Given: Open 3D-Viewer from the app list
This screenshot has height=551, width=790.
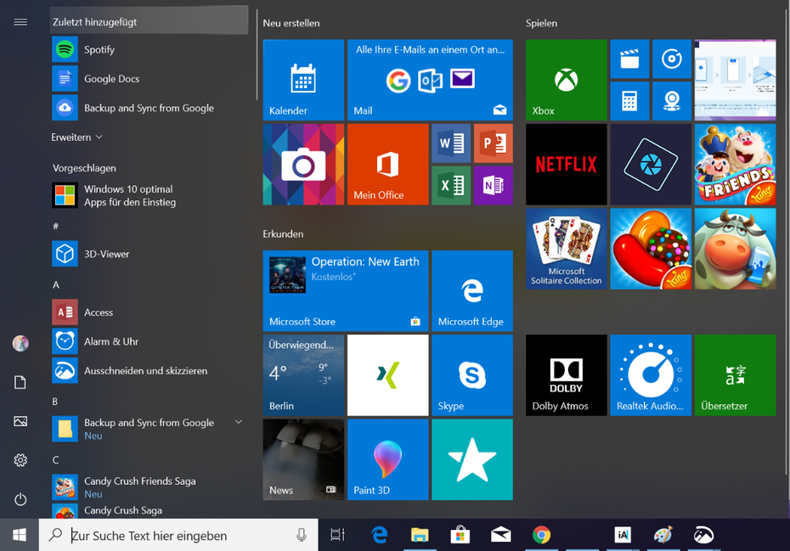Looking at the screenshot, I should pos(150,254).
